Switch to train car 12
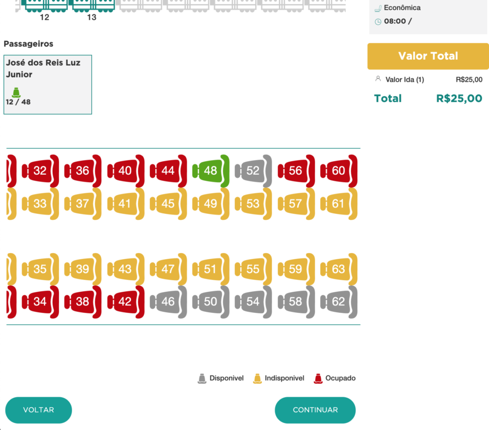489x430 pixels. [45, 5]
